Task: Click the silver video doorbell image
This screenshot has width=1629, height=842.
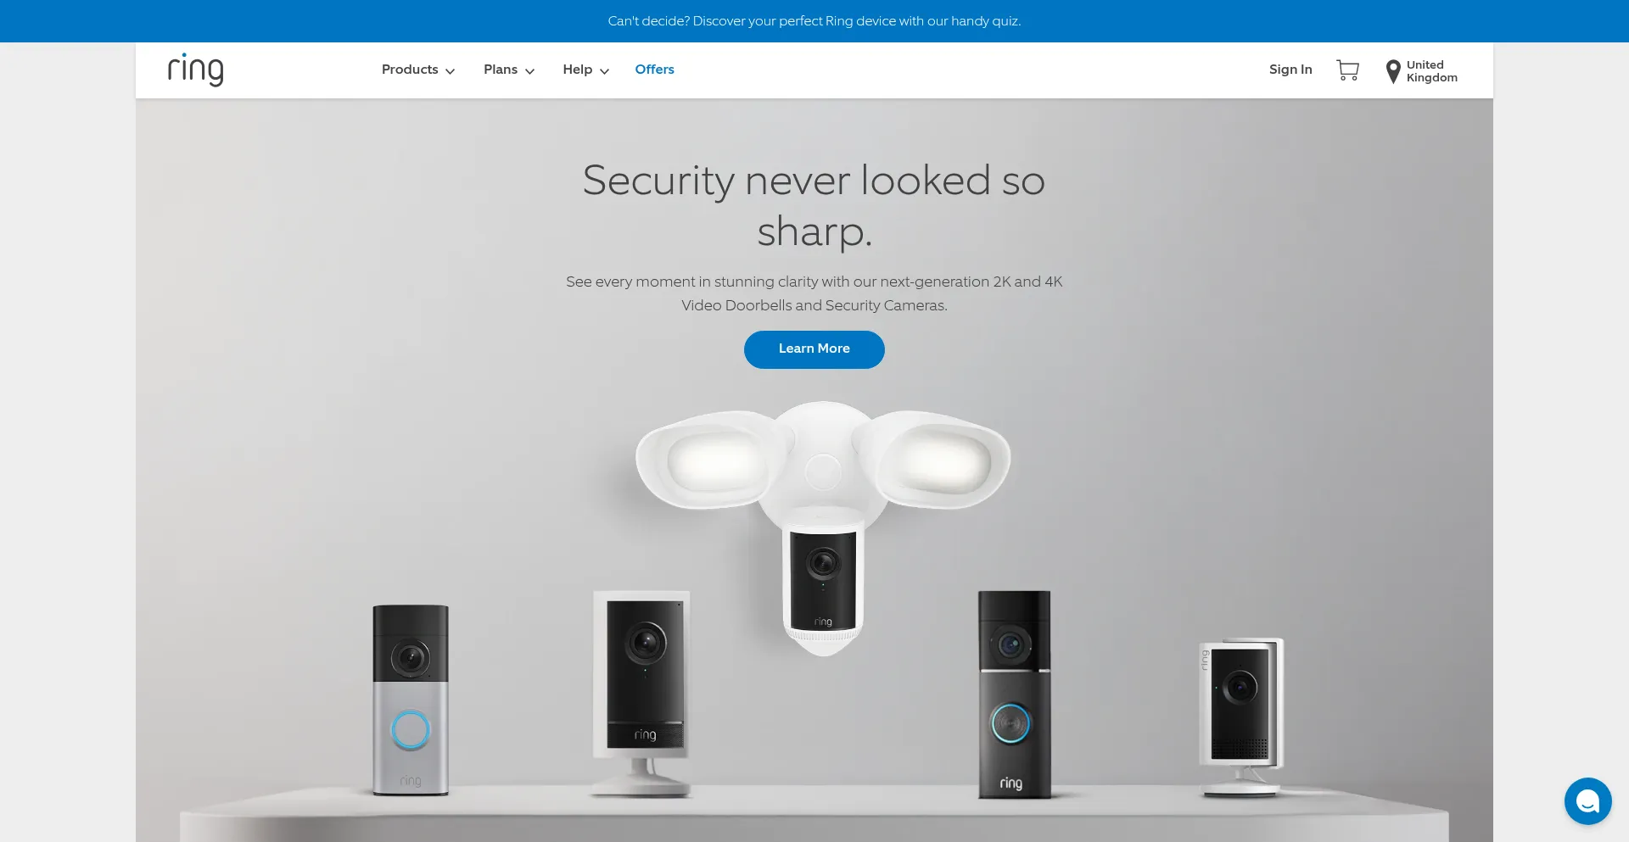Action: [x=411, y=700]
